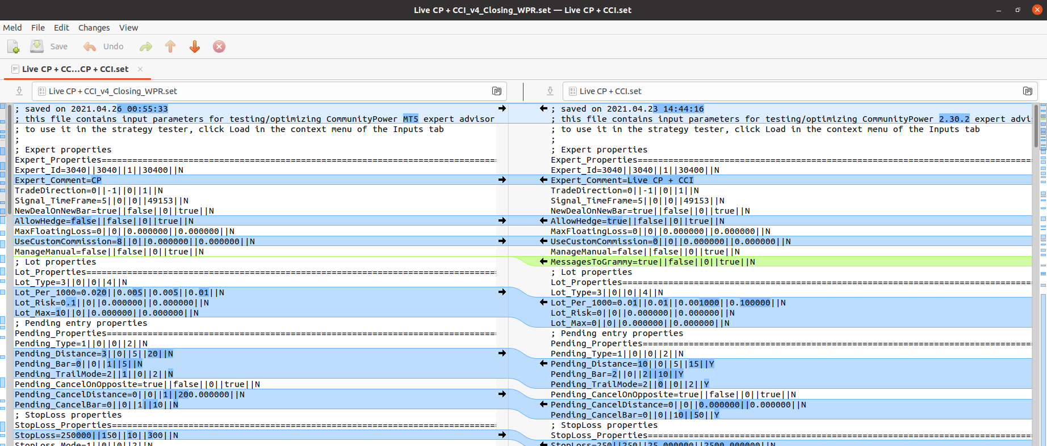Screen dimensions: 1047x446
Task: Open the Changes menu
Action: point(94,28)
